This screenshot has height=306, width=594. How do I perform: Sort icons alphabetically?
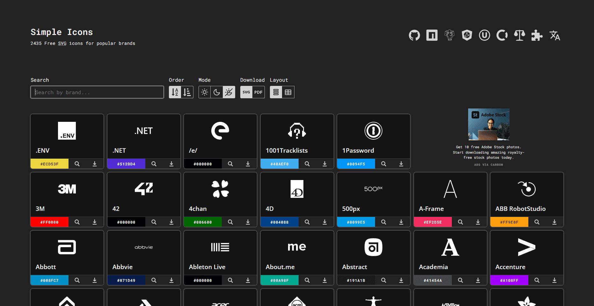tap(175, 92)
